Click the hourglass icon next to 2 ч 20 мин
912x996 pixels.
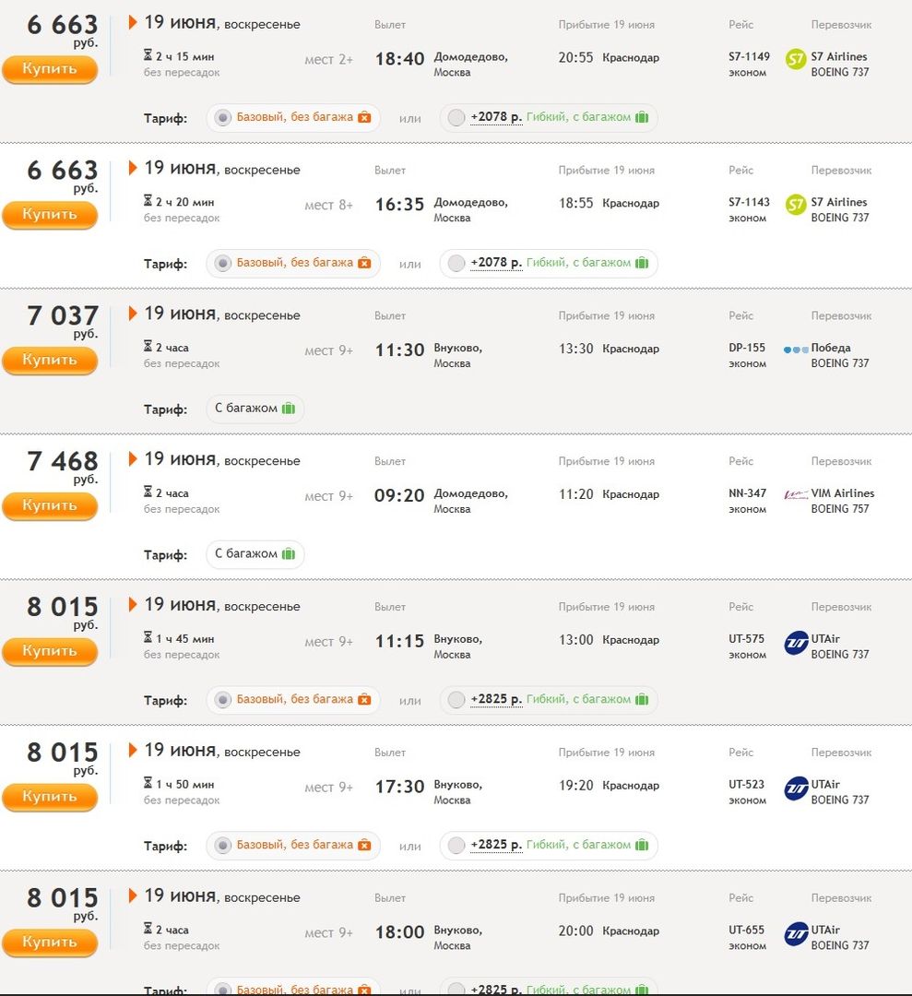pos(148,202)
